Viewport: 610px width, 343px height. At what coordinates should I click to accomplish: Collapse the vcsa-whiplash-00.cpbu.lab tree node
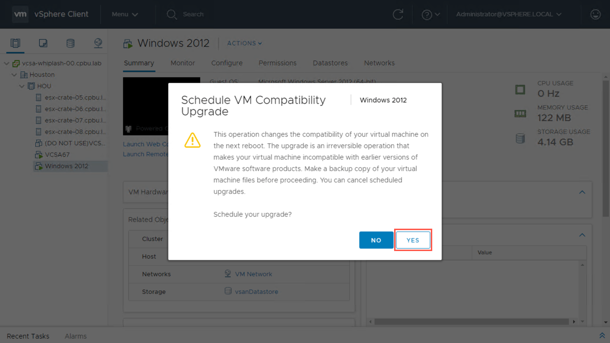point(7,63)
